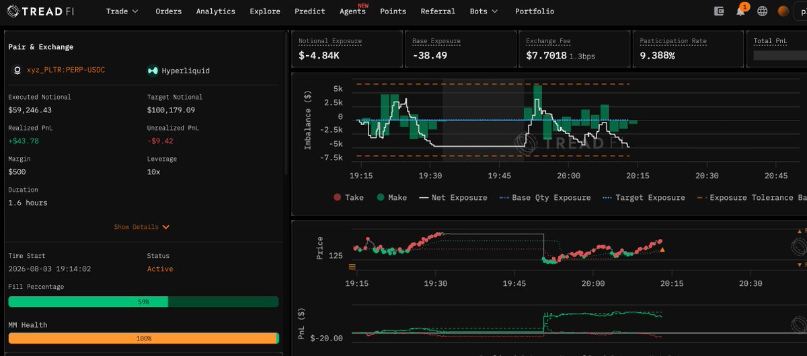This screenshot has width=807, height=356.
Task: Click the Time Start value 2026-08-03 19:14:02
Action: pos(49,269)
